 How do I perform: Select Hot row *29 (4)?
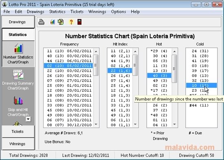[x=159, y=51]
